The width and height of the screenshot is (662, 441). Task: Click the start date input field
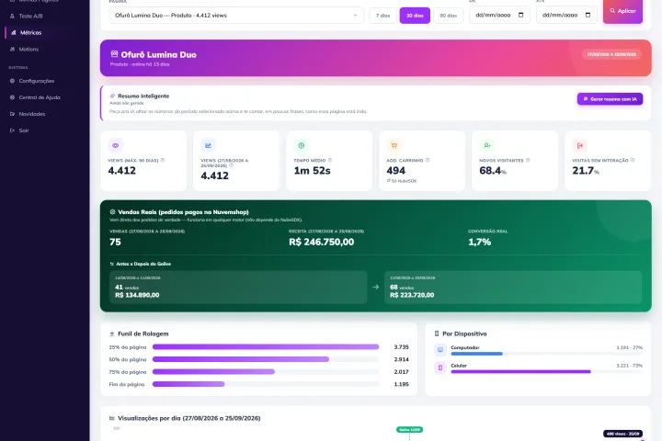click(x=499, y=16)
